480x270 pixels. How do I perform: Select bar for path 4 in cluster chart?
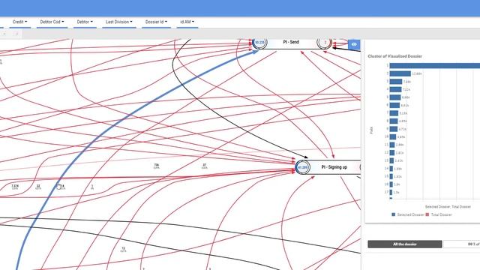(395, 89)
